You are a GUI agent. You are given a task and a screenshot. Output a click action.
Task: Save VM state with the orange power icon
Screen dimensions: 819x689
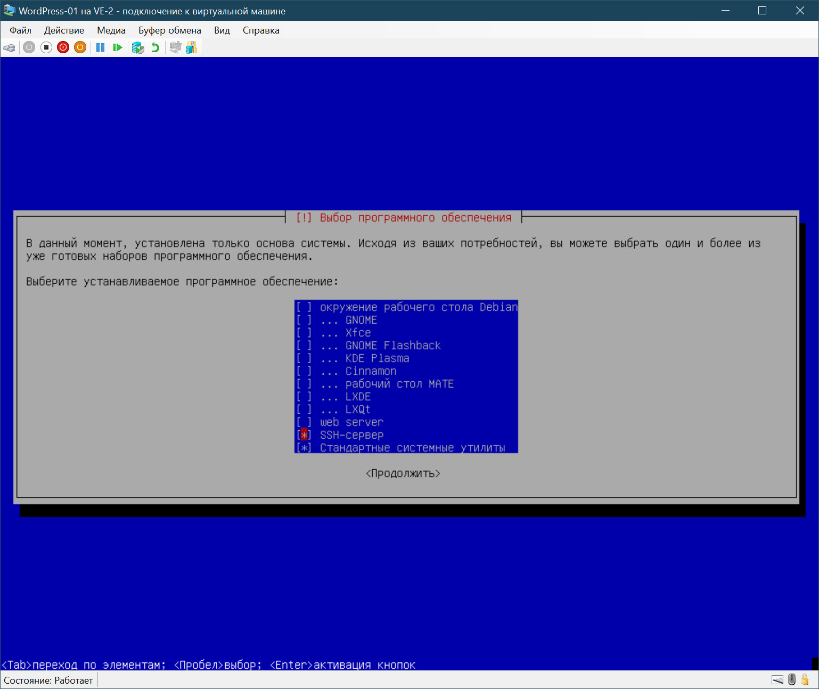pos(80,47)
